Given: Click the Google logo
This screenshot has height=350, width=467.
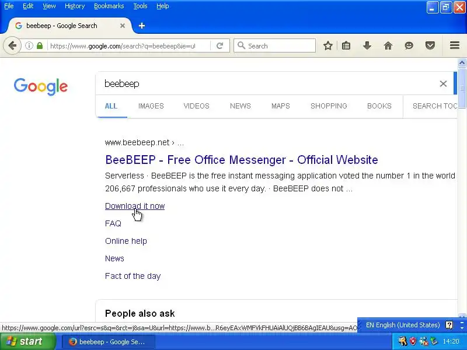Looking at the screenshot, I should pyautogui.click(x=41, y=86).
